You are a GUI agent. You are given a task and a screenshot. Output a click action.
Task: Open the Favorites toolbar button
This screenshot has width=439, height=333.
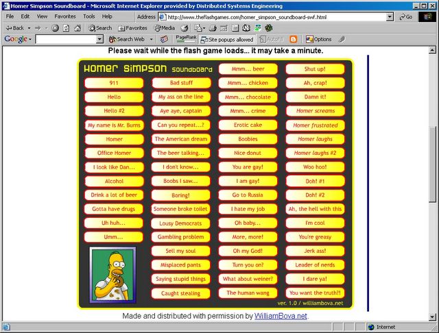click(x=132, y=28)
